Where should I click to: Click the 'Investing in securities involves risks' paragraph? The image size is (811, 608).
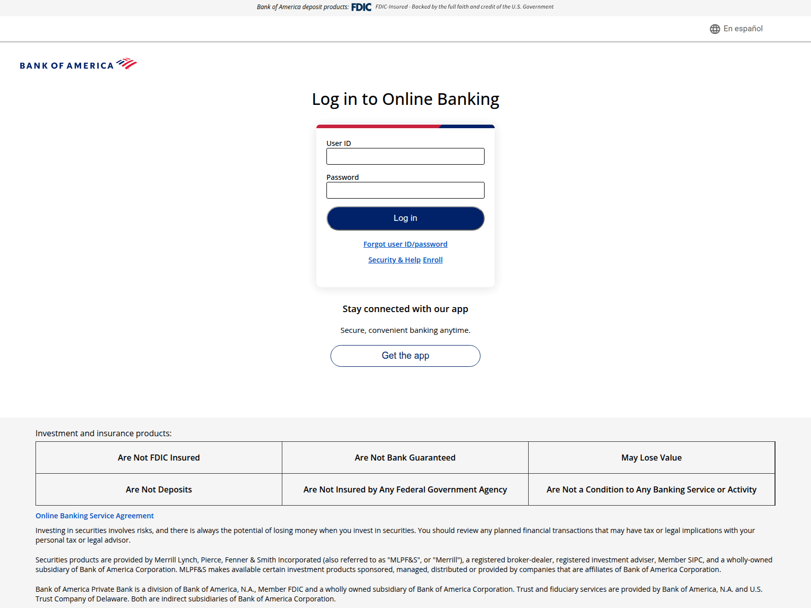395,536
